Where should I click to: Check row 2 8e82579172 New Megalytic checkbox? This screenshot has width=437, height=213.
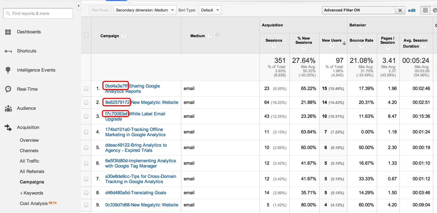click(x=86, y=103)
